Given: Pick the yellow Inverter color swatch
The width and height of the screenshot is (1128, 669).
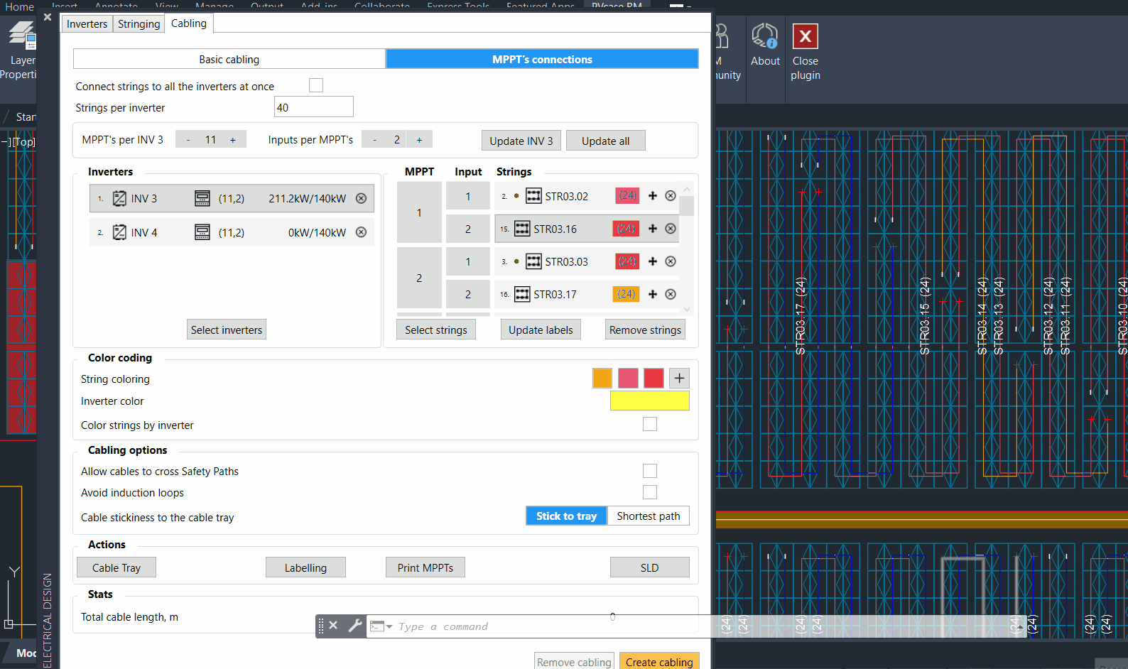Looking at the screenshot, I should (649, 401).
